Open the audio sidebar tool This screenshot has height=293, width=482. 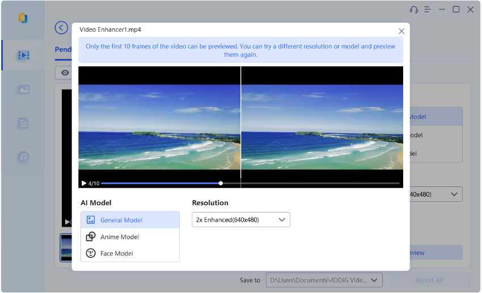[23, 157]
